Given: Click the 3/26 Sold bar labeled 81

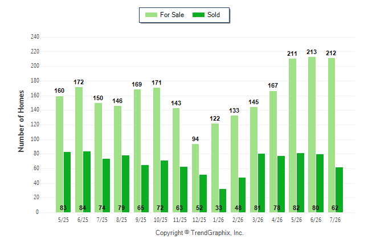Looking at the screenshot, I should (x=261, y=183).
